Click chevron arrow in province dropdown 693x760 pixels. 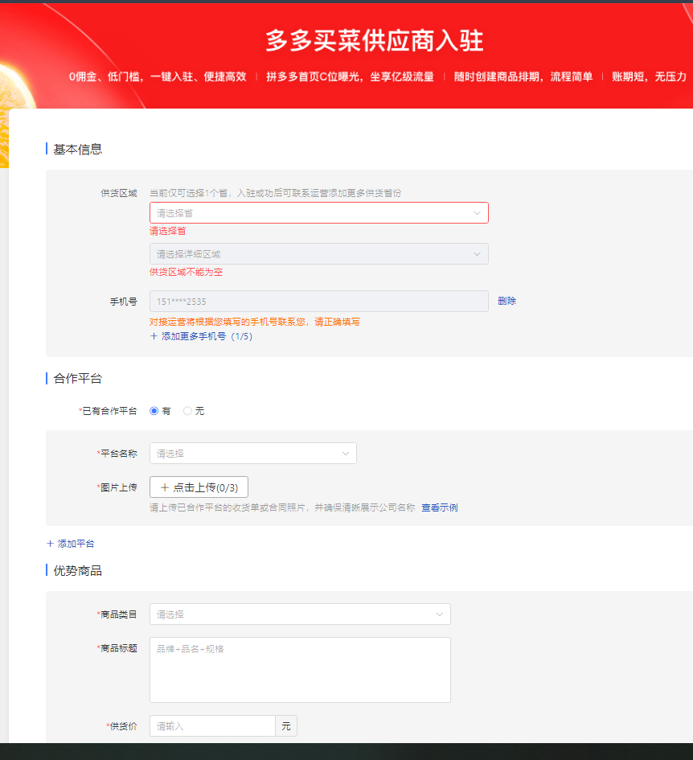(x=477, y=213)
